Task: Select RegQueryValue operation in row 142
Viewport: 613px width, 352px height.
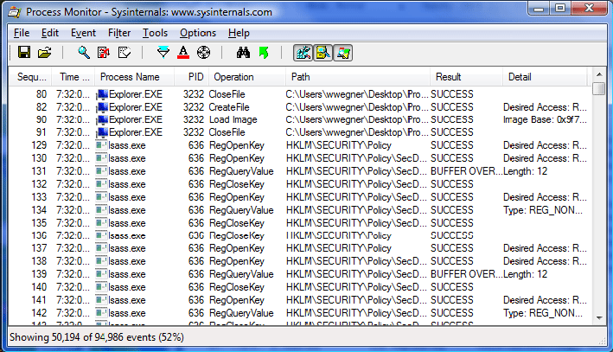Action: point(241,313)
